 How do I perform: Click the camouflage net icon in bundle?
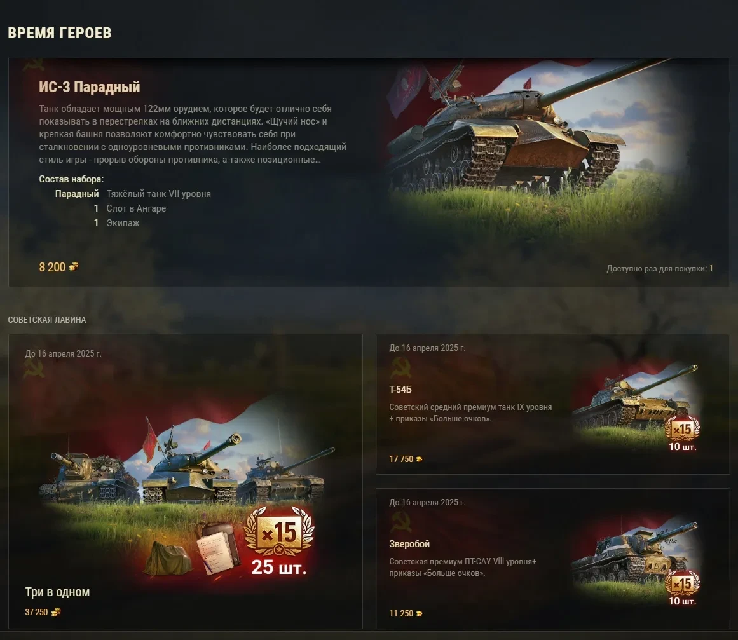[x=168, y=559]
